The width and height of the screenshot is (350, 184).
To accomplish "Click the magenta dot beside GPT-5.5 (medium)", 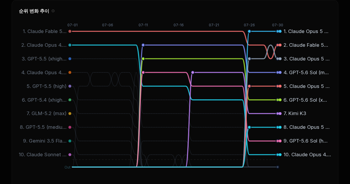I will (x=70, y=127).
